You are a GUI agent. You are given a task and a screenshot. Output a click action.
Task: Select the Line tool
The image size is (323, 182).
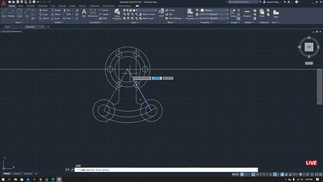pyautogui.click(x=4, y=13)
